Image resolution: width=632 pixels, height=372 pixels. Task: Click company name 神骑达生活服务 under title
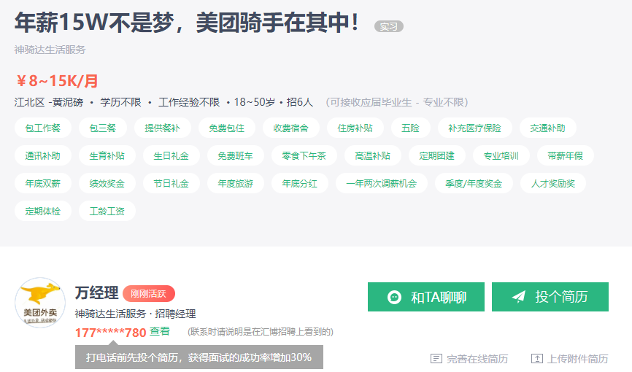pos(50,50)
